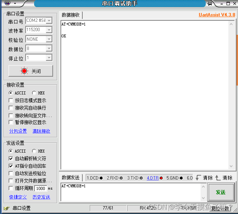This screenshot has width=238, height=214.
Task: Click into the send text box AT+CWMODE=1
Action: pos(131,192)
